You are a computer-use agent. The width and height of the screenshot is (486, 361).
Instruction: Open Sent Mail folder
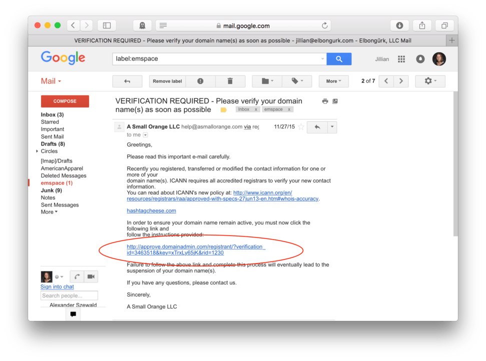click(52, 136)
